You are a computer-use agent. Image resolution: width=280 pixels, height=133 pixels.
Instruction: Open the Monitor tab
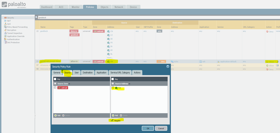tap(76, 7)
